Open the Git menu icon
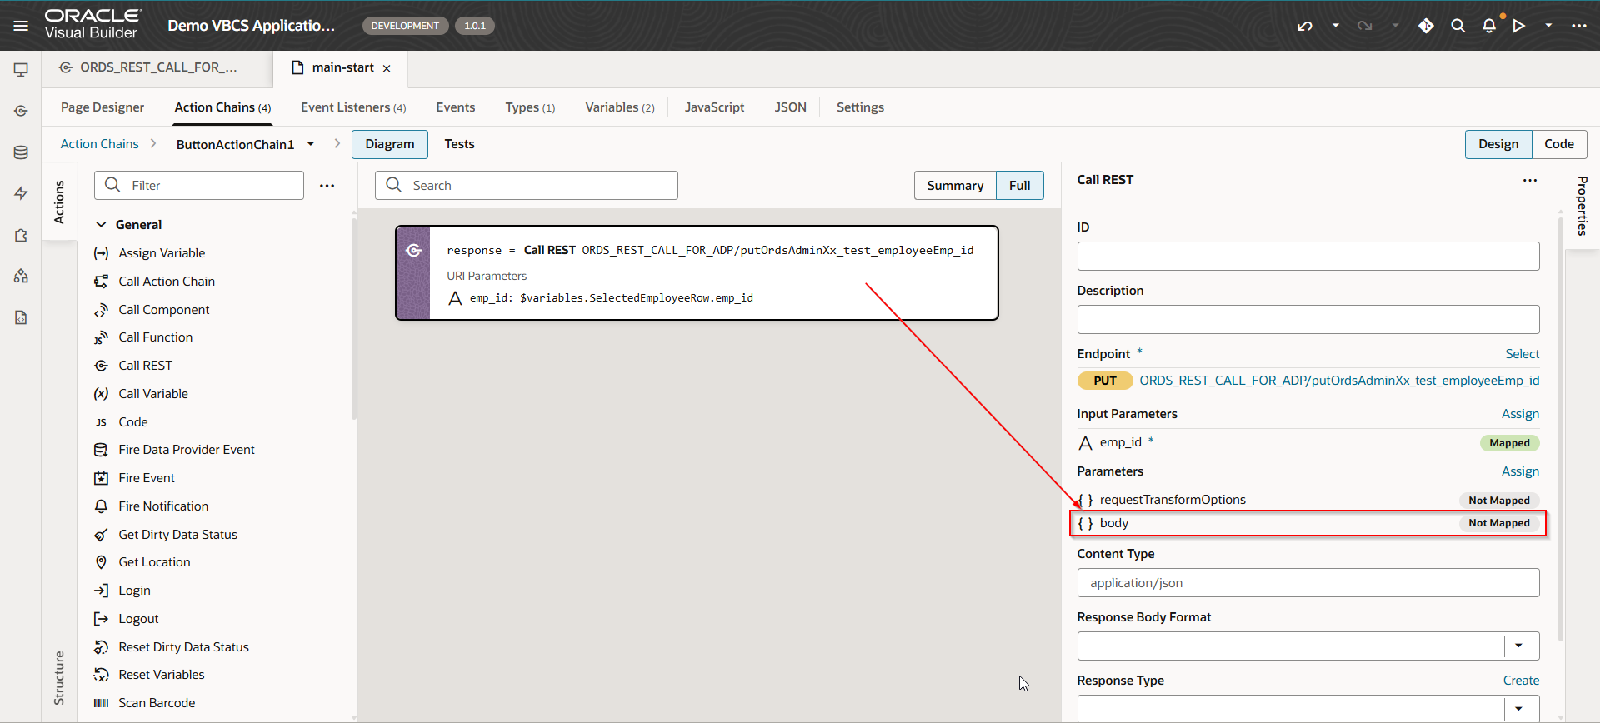Screen dimensions: 1600x723 (1426, 26)
